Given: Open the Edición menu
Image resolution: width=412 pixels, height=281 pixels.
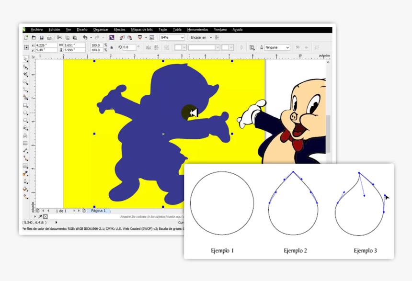Looking at the screenshot, I should [54, 30].
